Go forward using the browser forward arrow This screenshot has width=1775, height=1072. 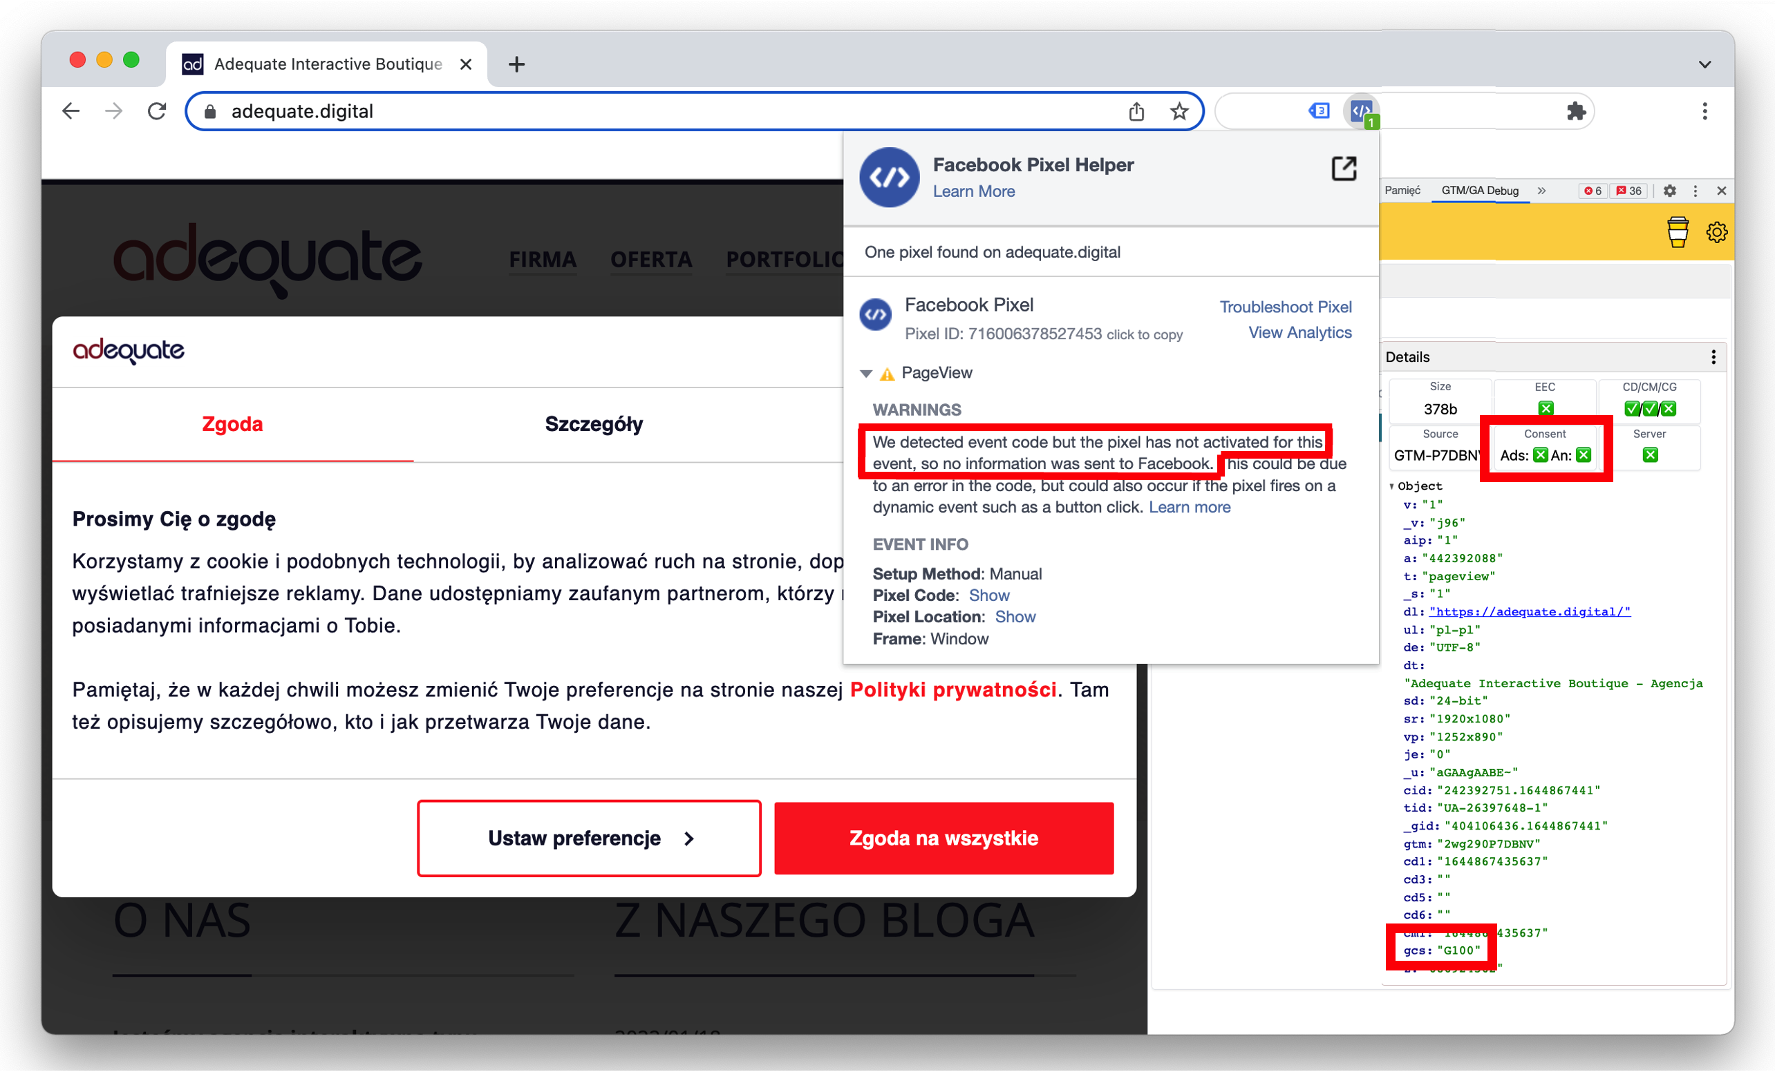[x=114, y=112]
